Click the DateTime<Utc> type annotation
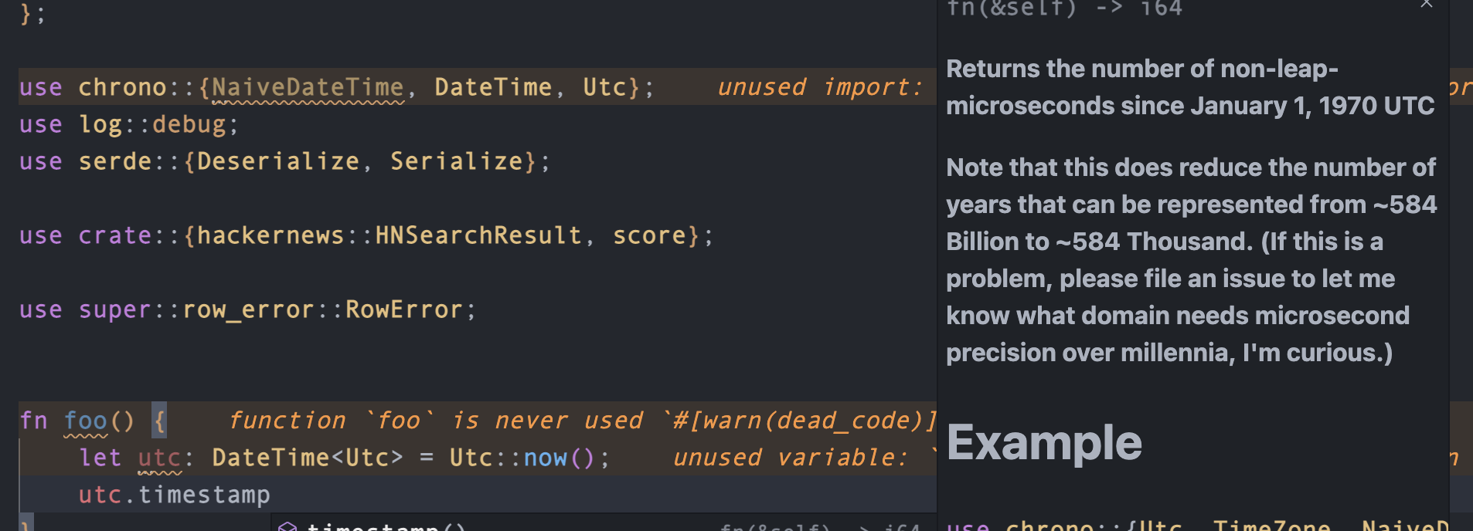 (x=308, y=458)
